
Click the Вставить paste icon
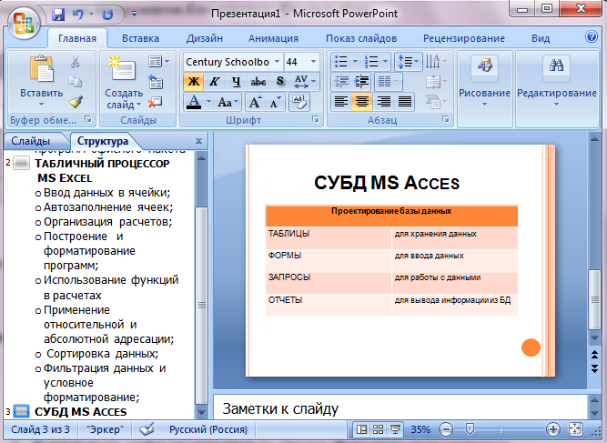tap(42, 70)
